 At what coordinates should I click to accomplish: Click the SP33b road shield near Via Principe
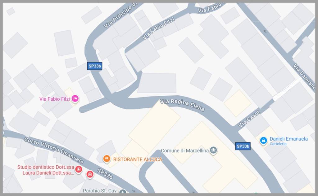click(94, 66)
